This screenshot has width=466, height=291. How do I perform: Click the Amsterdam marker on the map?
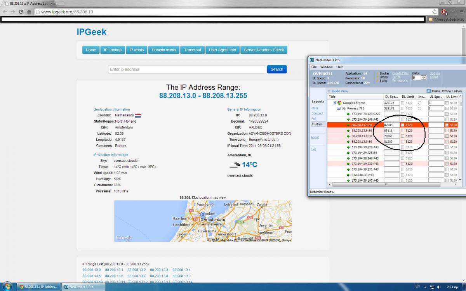point(202,214)
